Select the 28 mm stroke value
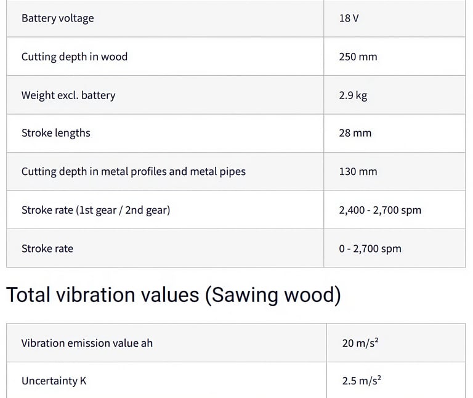473x398 pixels. click(x=355, y=133)
